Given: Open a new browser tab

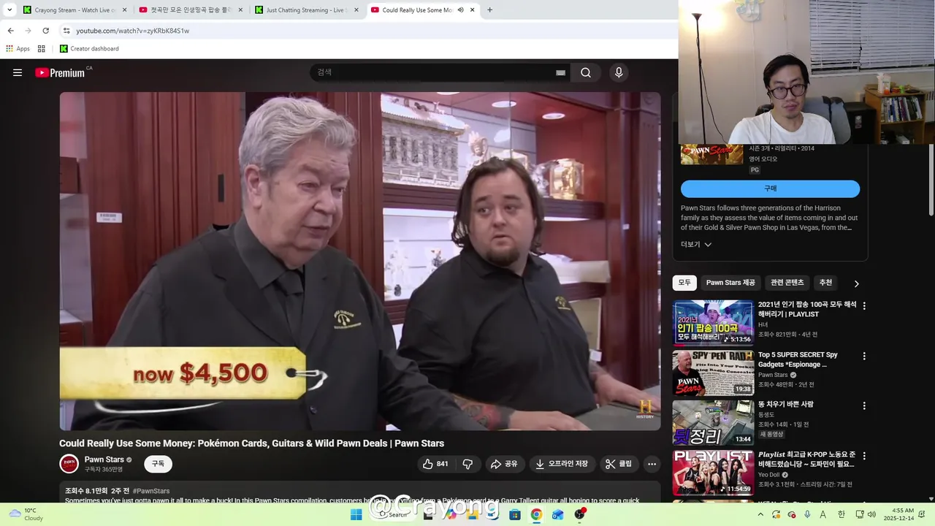Looking at the screenshot, I should 489,10.
